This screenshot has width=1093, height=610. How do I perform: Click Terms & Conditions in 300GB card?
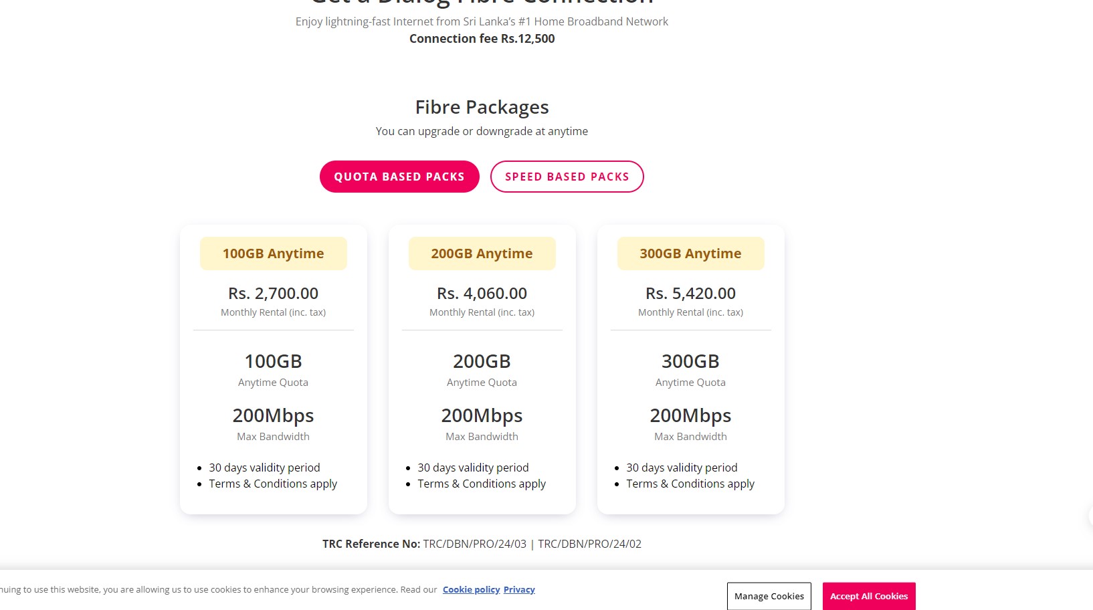[690, 484]
